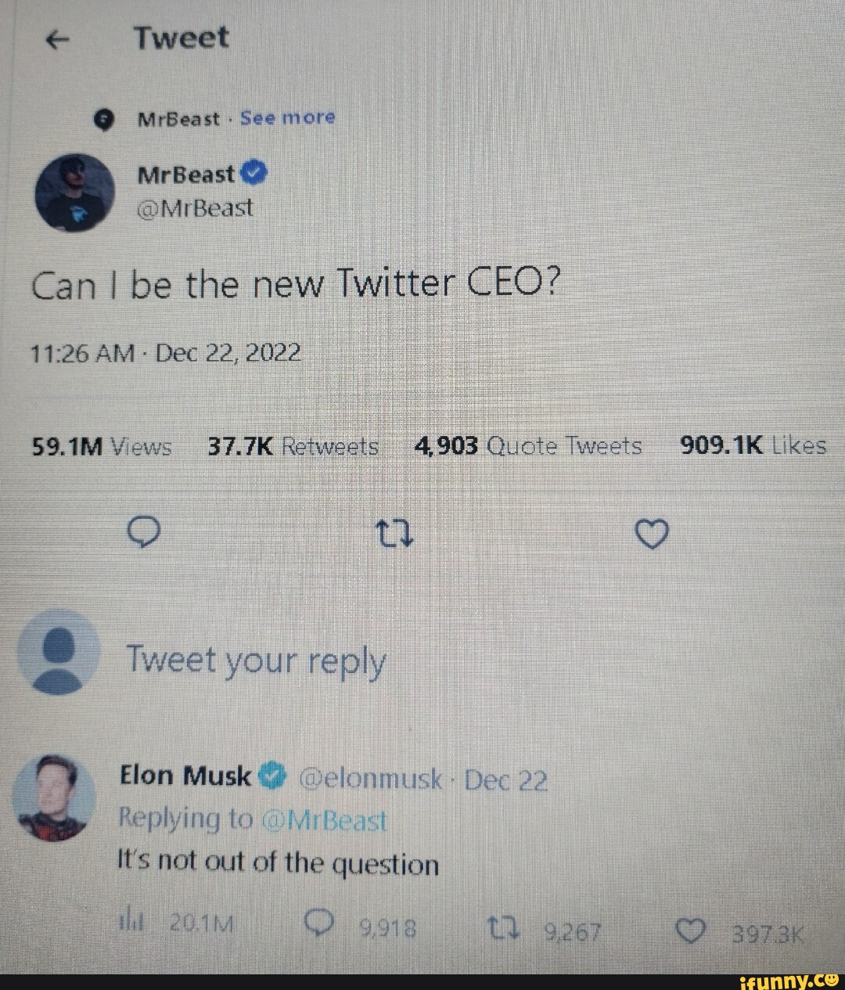This screenshot has height=990, width=845.
Task: Like Elon Musk's reply with the heart
Action: [x=692, y=931]
